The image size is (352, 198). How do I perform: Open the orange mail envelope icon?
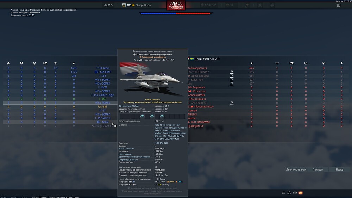[x=301, y=193]
